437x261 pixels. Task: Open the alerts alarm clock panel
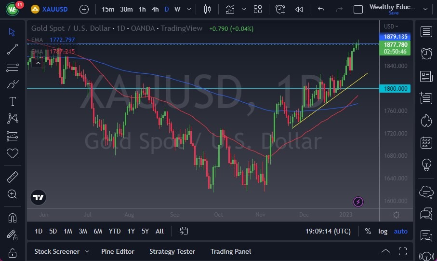click(426, 54)
